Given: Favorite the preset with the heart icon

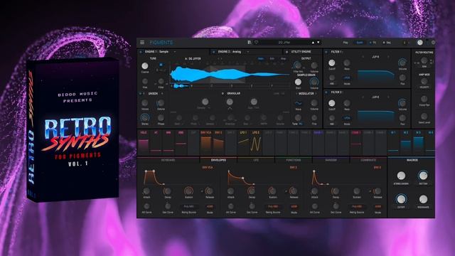Looking at the screenshot, I should pos(256,43).
